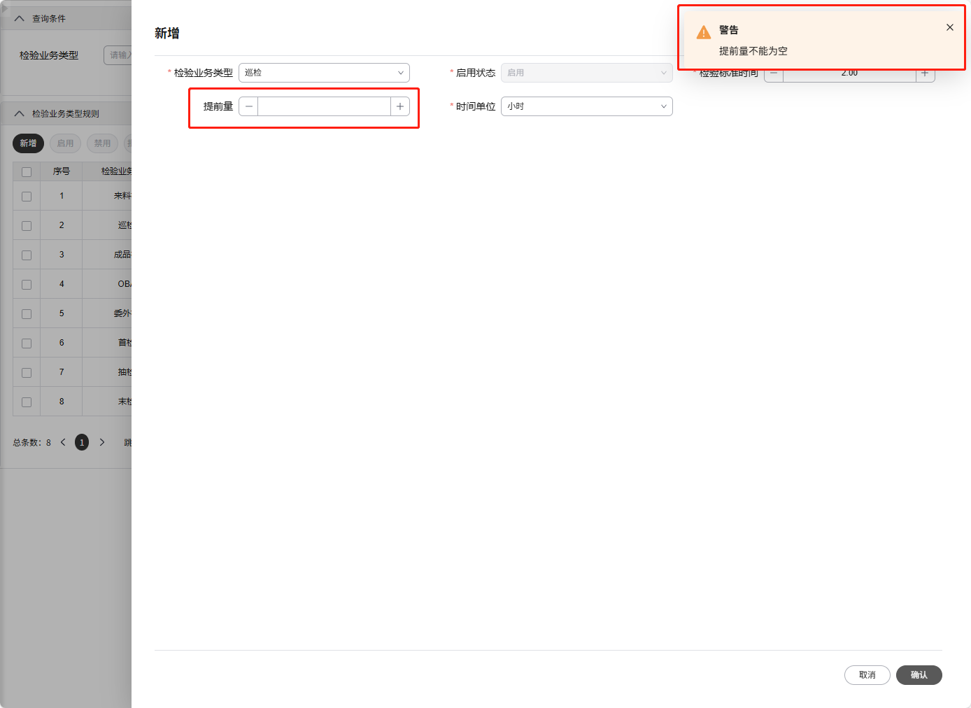Select the checkbox of row 5 委外
Image resolution: width=971 pixels, height=708 pixels.
pyautogui.click(x=26, y=313)
